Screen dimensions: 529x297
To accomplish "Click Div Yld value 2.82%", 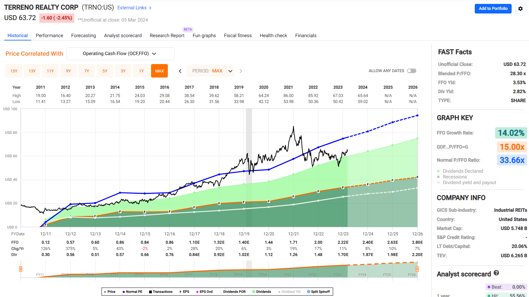I will [519, 92].
